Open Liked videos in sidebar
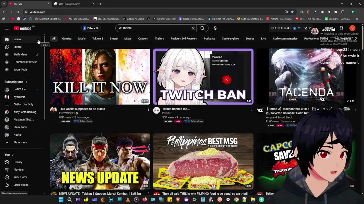Image resolution: width=364 pixels, height=204 pixels. [21, 185]
